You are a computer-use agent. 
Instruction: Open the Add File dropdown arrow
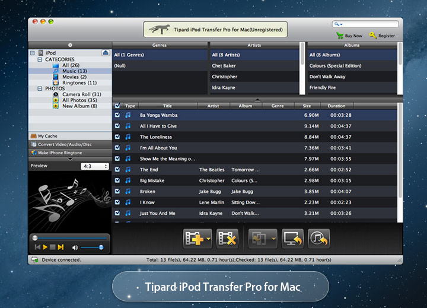[208, 239]
